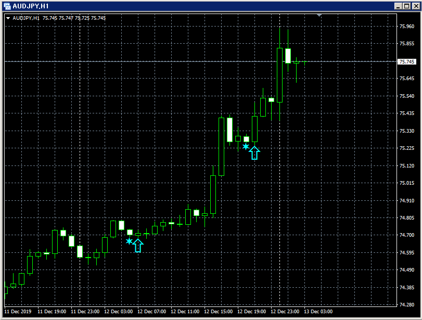Click the current bid price label 75.745 on the right axis
This screenshot has height=320, width=422.
[407, 61]
